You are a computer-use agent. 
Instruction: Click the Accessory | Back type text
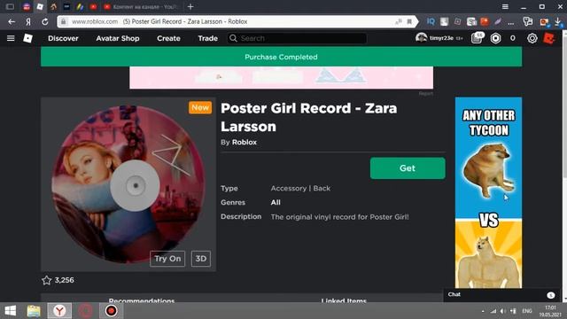[x=300, y=189]
